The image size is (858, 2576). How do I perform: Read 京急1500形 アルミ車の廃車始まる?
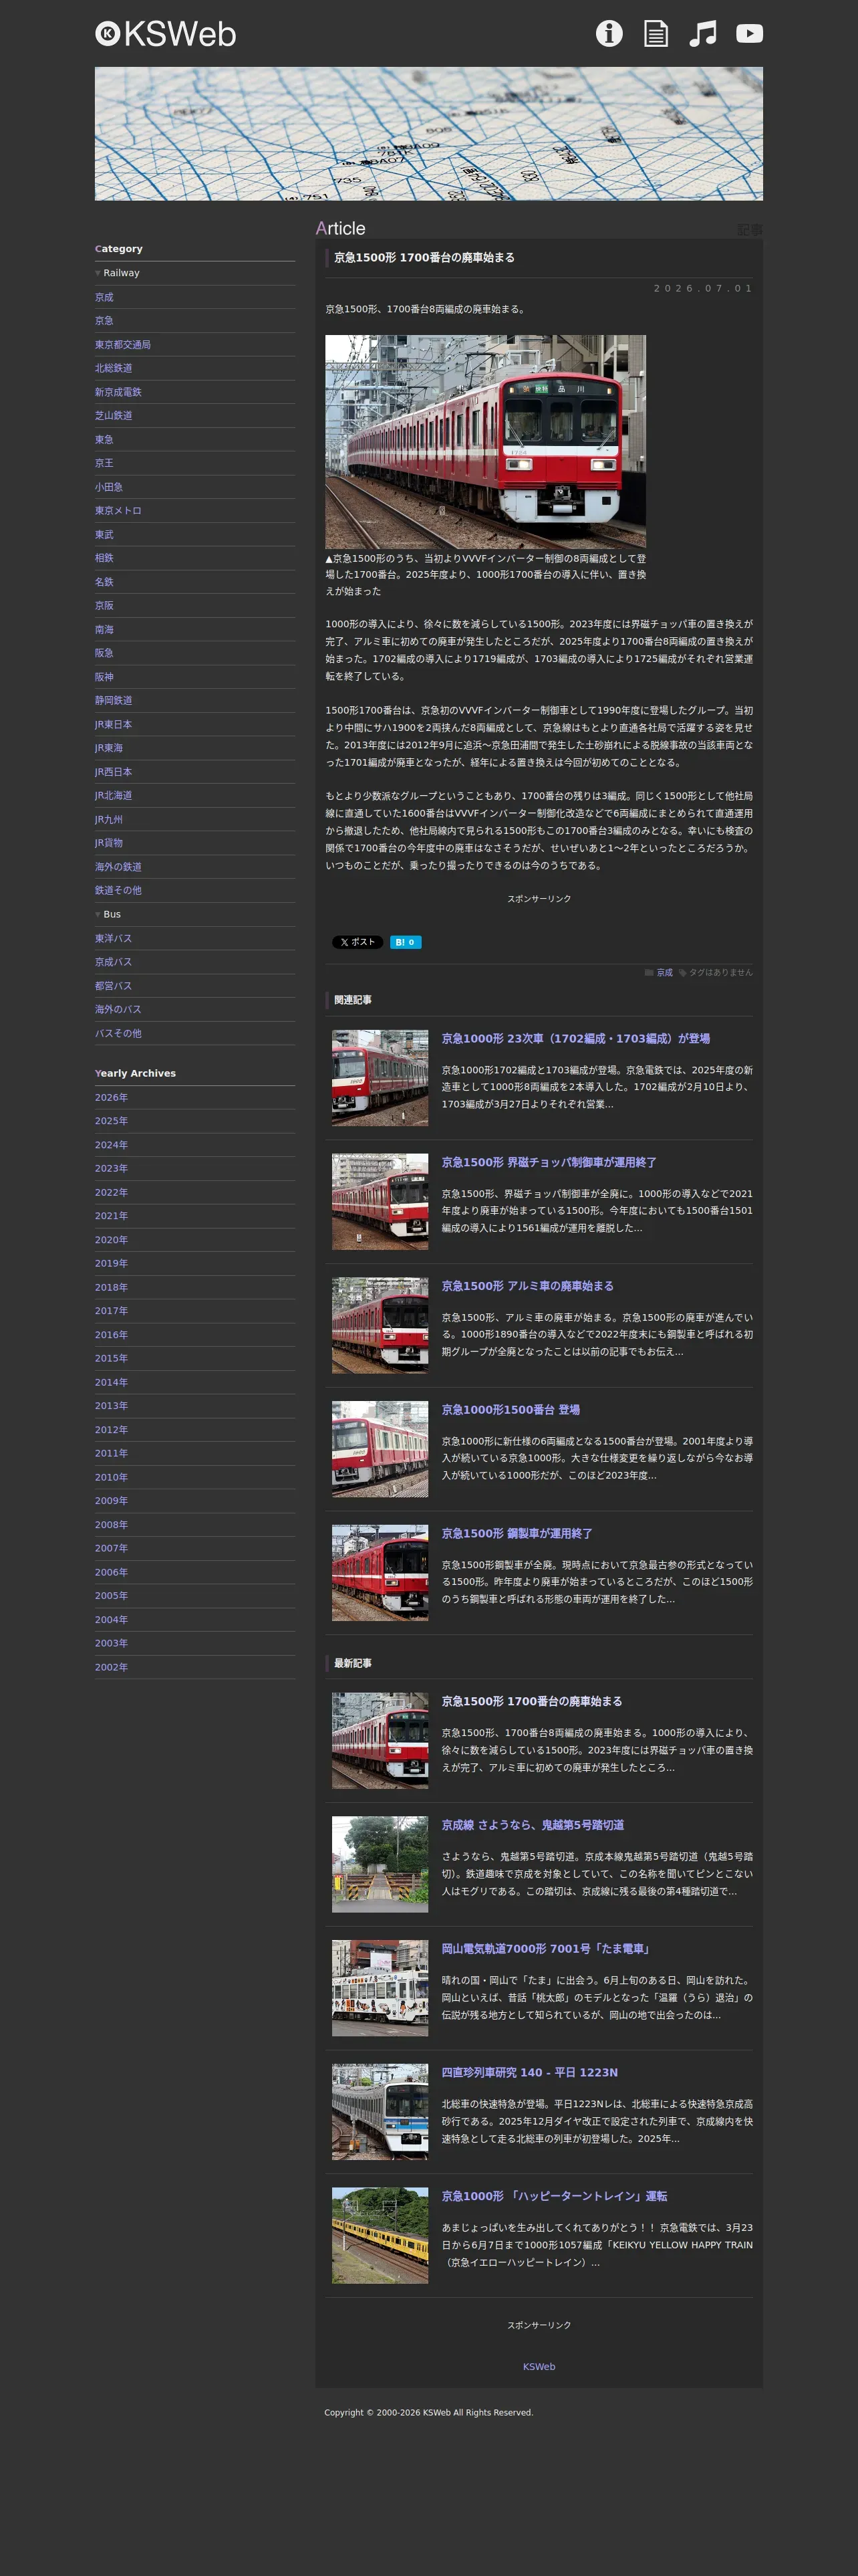point(527,1286)
